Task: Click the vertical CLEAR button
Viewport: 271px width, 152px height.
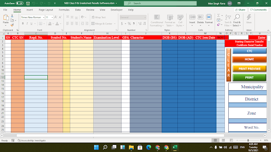Action: coord(229,65)
